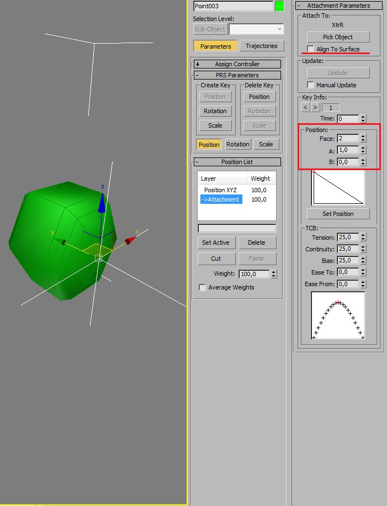The width and height of the screenshot is (387, 506).
Task: Open the green object color swatch
Action: (279, 6)
